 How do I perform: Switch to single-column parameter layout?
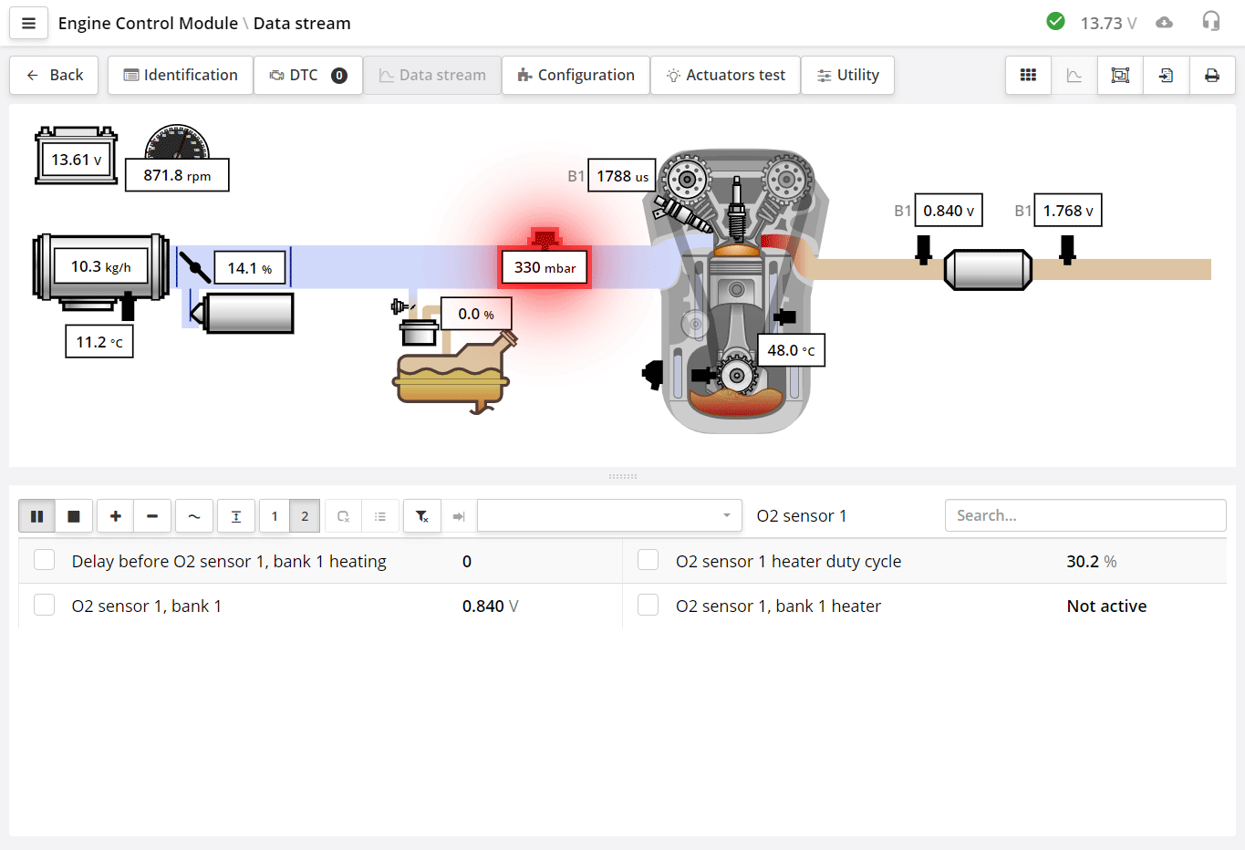tap(274, 515)
